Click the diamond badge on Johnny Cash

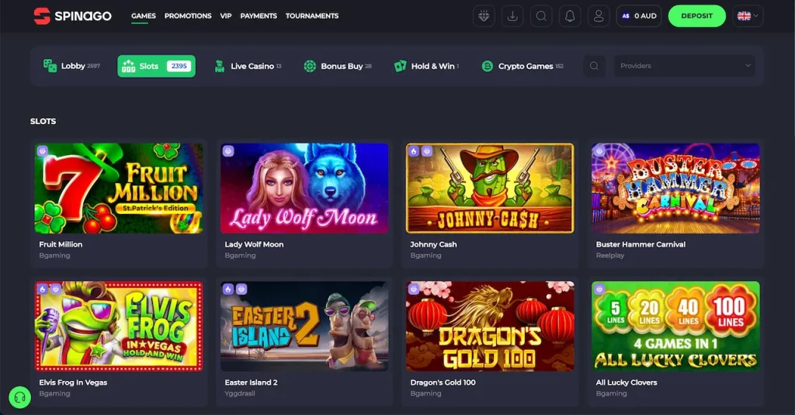[427, 151]
